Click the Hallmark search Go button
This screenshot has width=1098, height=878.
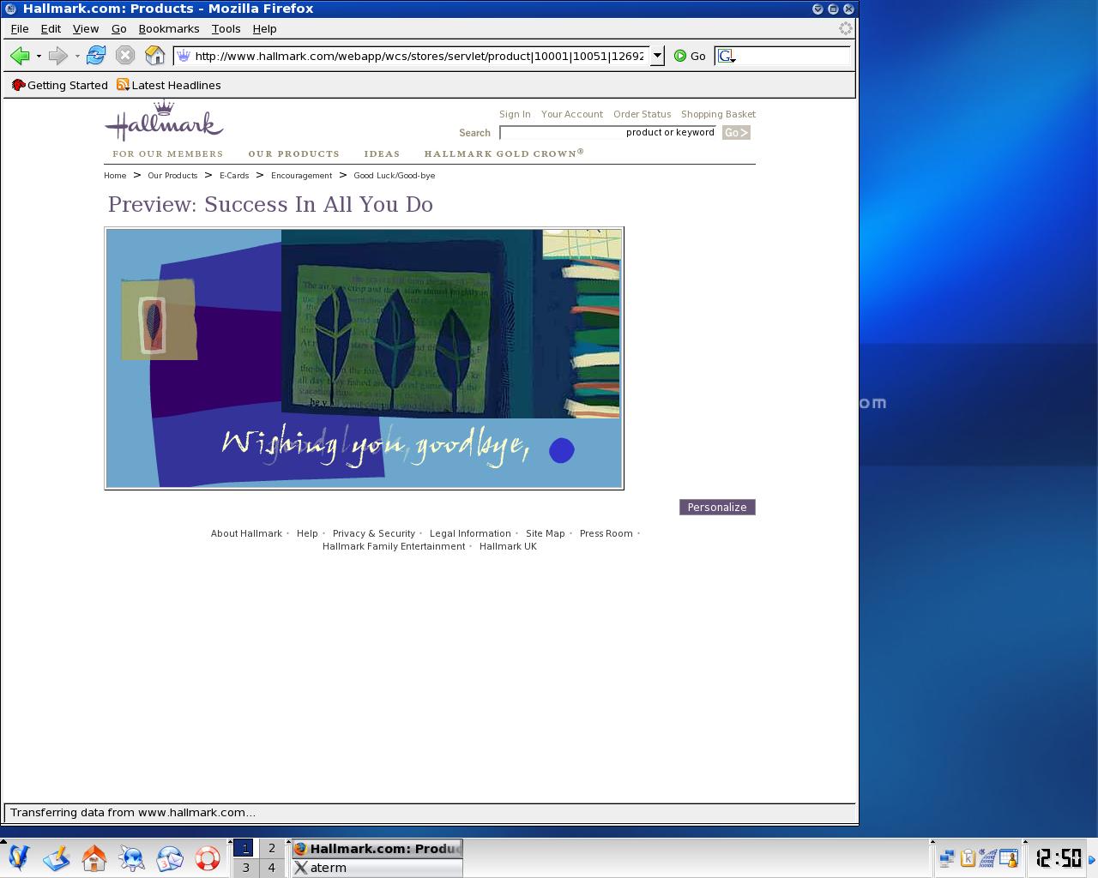point(736,133)
